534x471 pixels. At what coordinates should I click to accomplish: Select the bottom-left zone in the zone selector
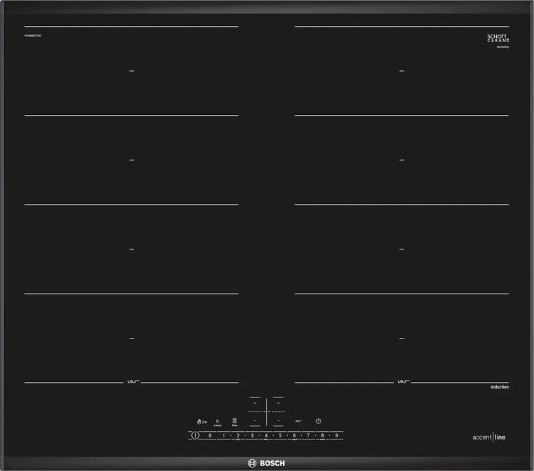(x=255, y=421)
